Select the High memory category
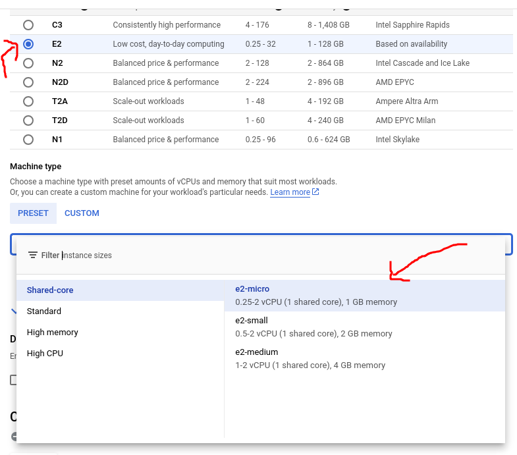517x455 pixels. pyautogui.click(x=121, y=333)
